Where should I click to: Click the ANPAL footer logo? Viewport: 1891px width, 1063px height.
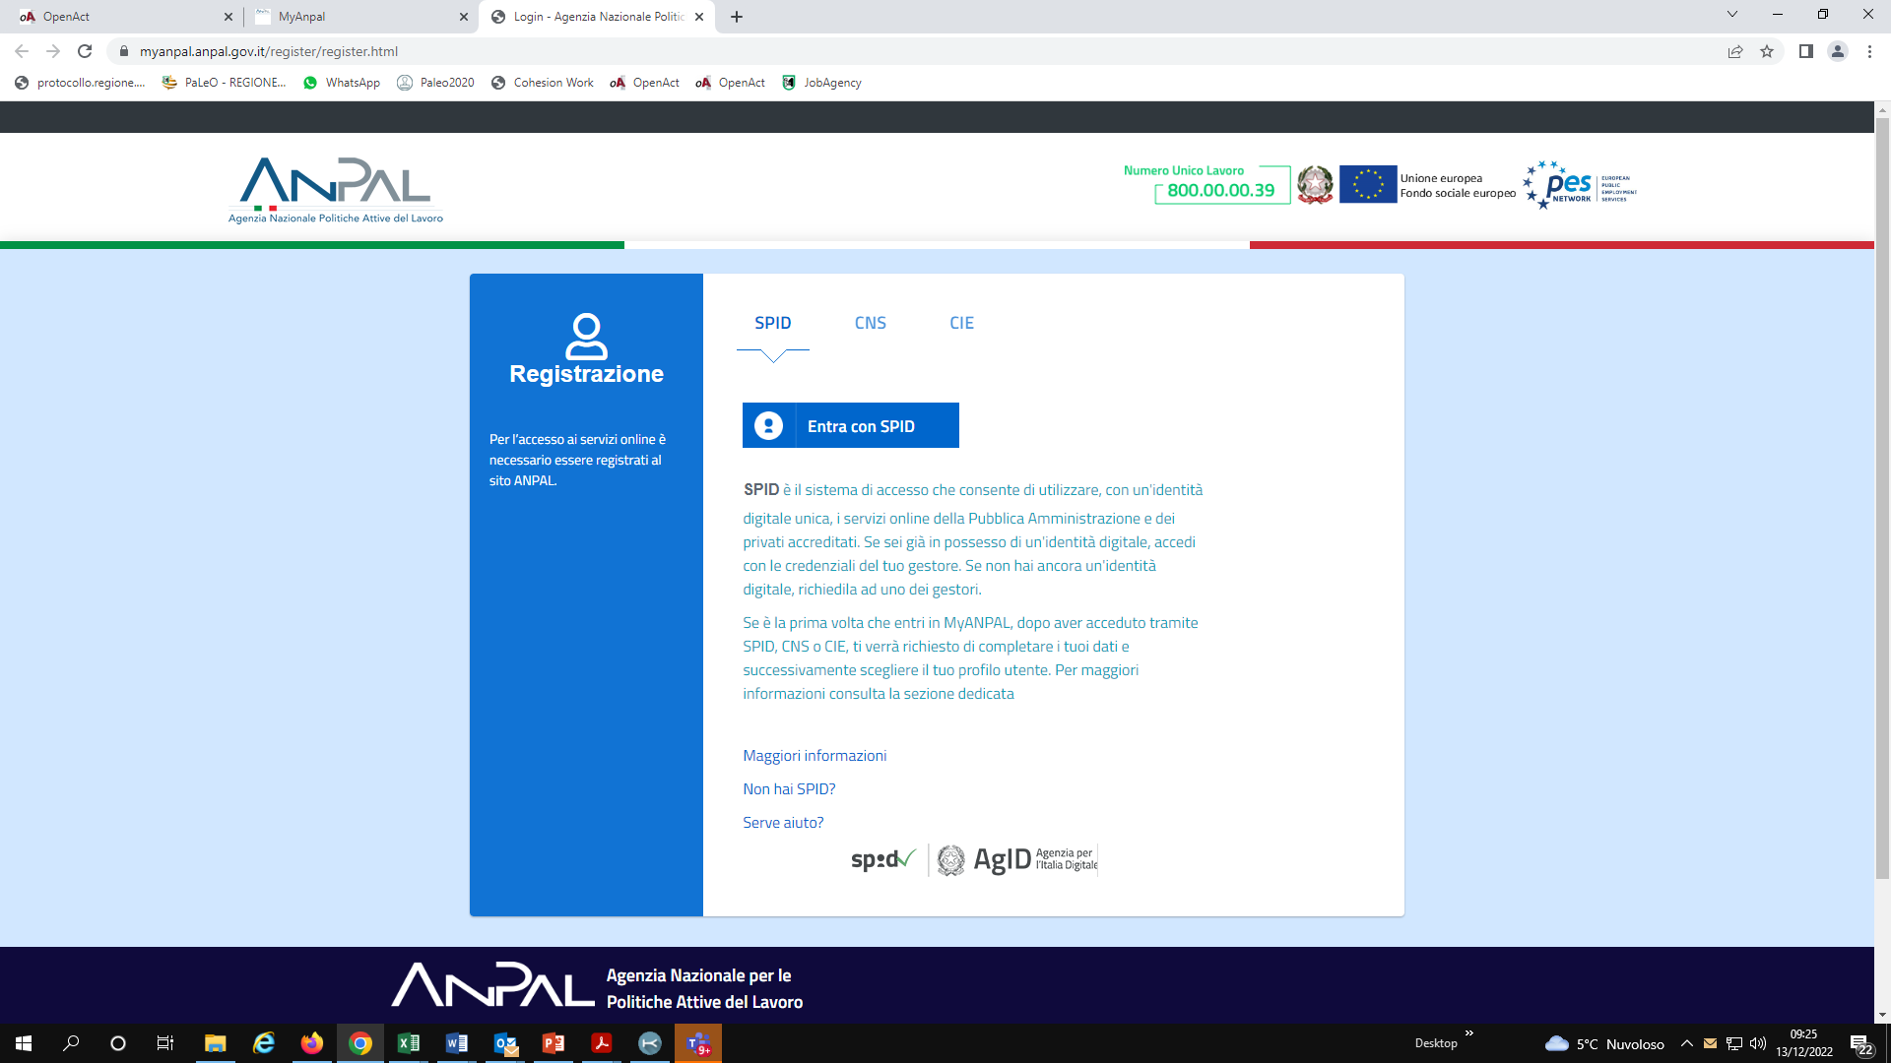point(492,985)
